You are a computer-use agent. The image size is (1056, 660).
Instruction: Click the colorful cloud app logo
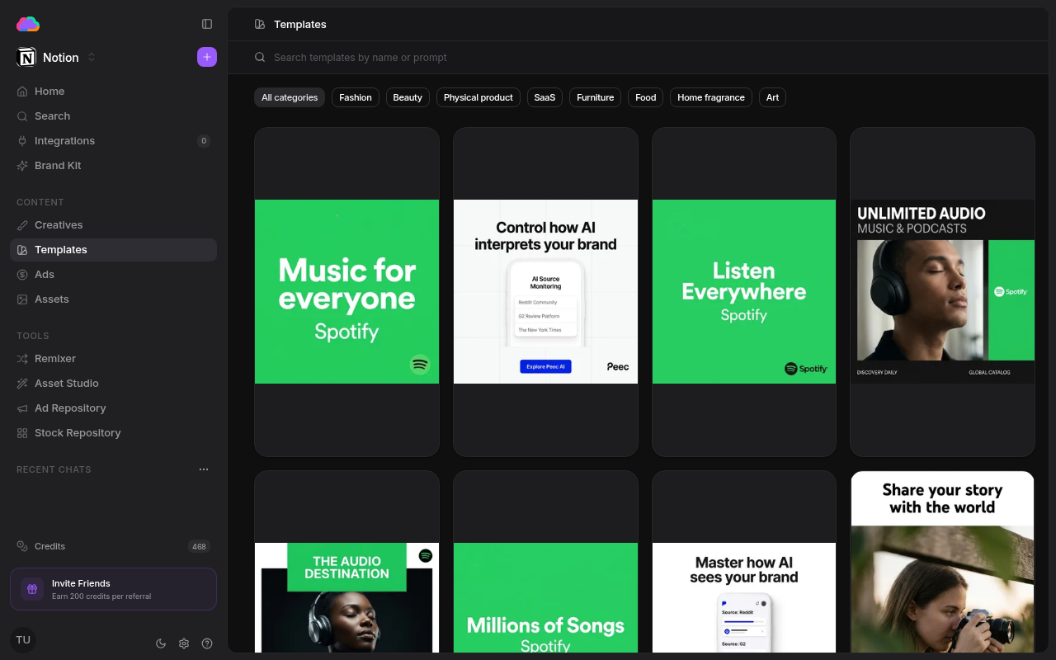pos(28,24)
